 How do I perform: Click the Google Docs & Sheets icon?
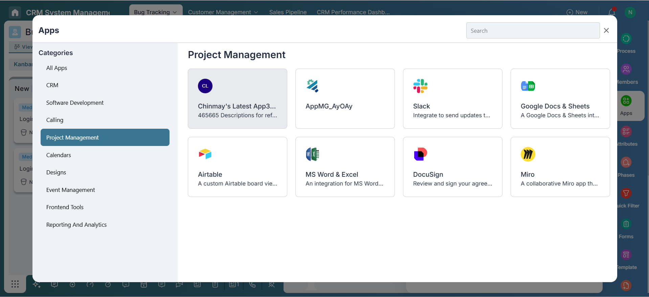[528, 86]
